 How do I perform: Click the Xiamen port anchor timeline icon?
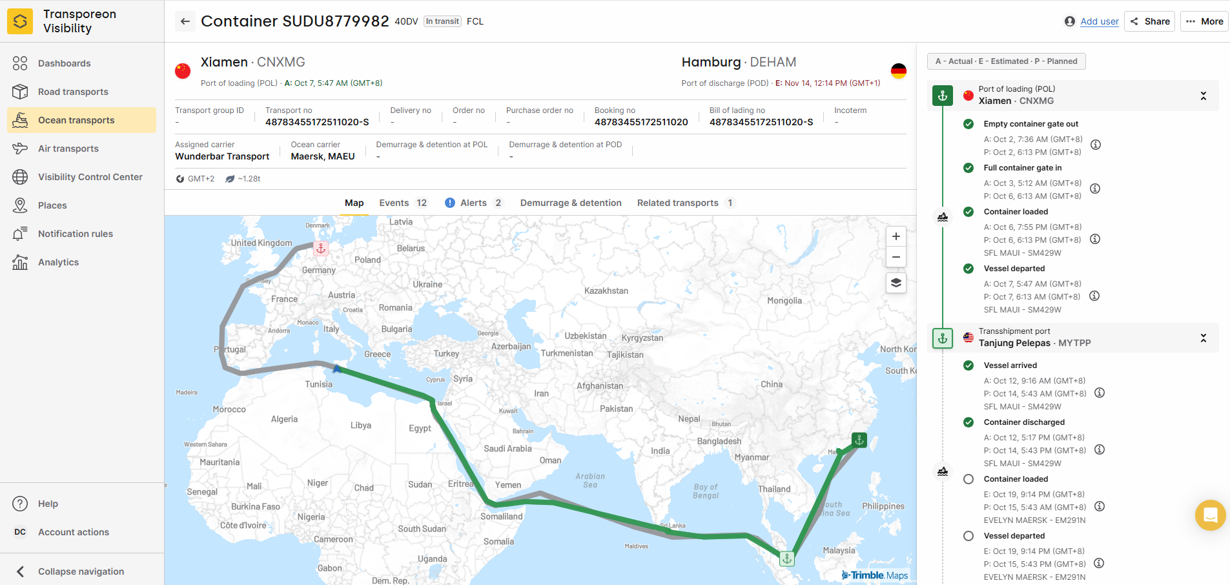tap(943, 96)
